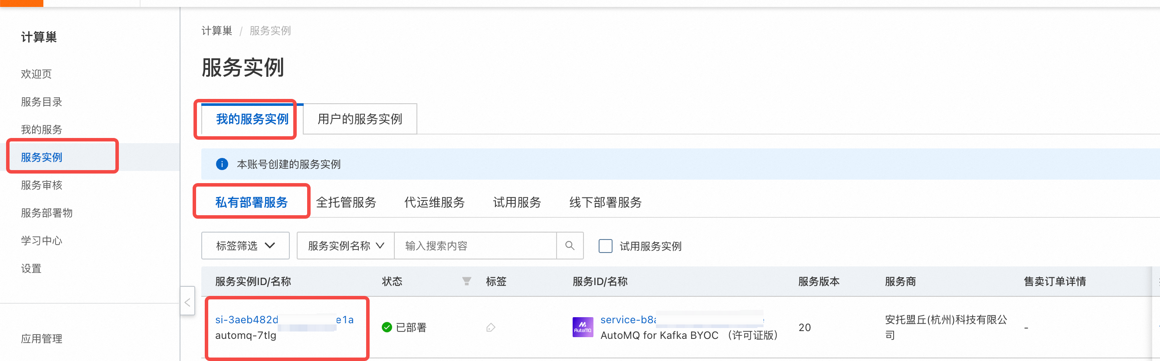The image size is (1160, 361).
Task: Open 欢迎页 in the sidebar
Action: [x=36, y=74]
